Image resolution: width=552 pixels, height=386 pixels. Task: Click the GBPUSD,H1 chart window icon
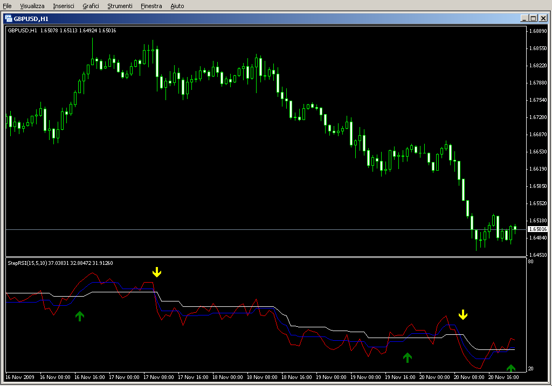pos(9,19)
